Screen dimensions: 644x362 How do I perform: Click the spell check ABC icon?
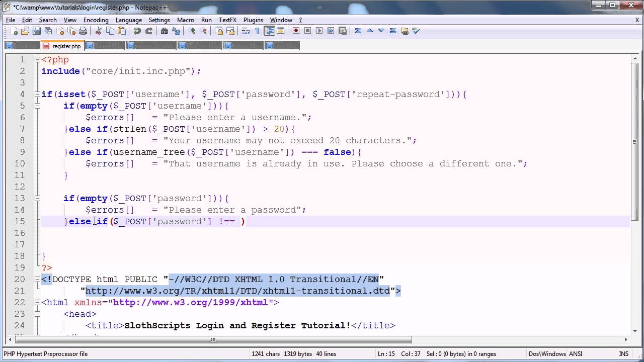coord(416,31)
